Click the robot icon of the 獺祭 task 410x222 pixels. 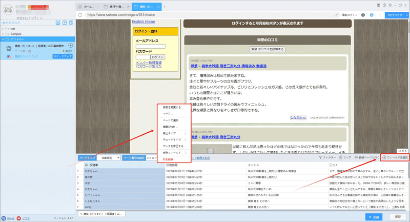point(9,48)
